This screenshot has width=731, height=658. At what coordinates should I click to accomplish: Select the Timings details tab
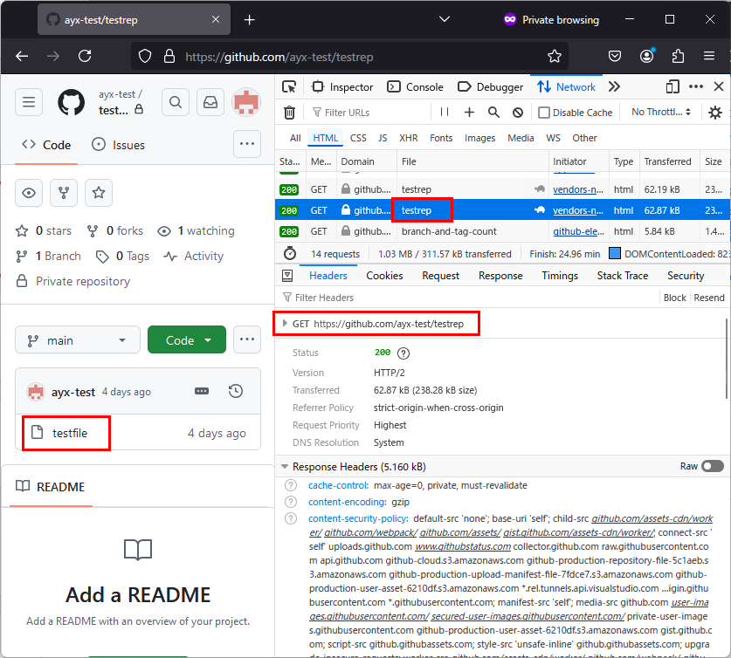(x=560, y=276)
